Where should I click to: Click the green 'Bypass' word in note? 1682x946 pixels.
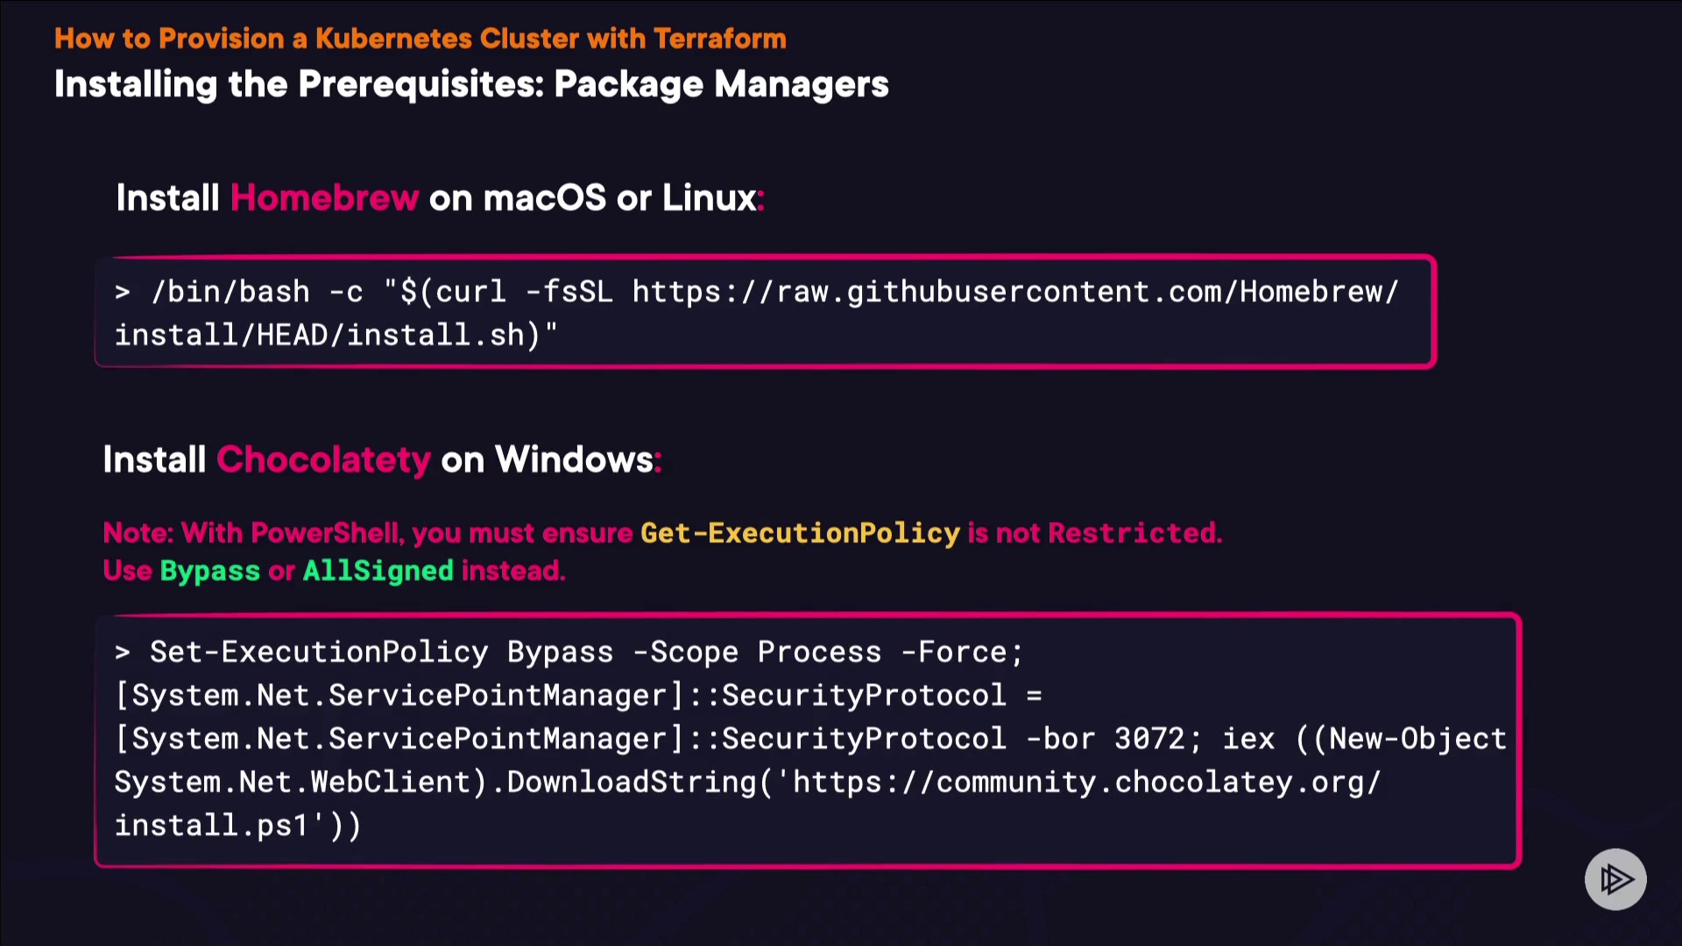[209, 570]
